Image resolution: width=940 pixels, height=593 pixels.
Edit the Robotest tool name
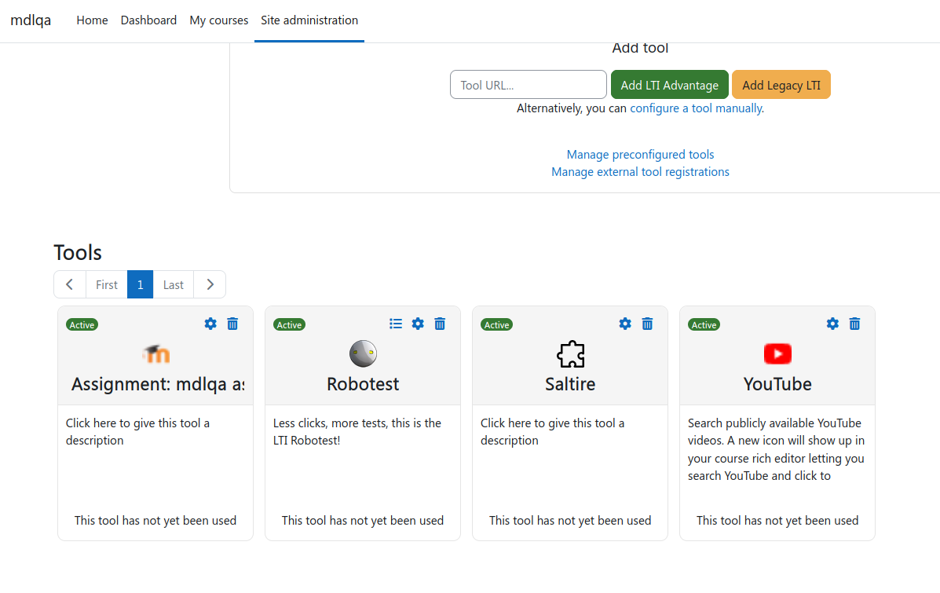point(363,384)
